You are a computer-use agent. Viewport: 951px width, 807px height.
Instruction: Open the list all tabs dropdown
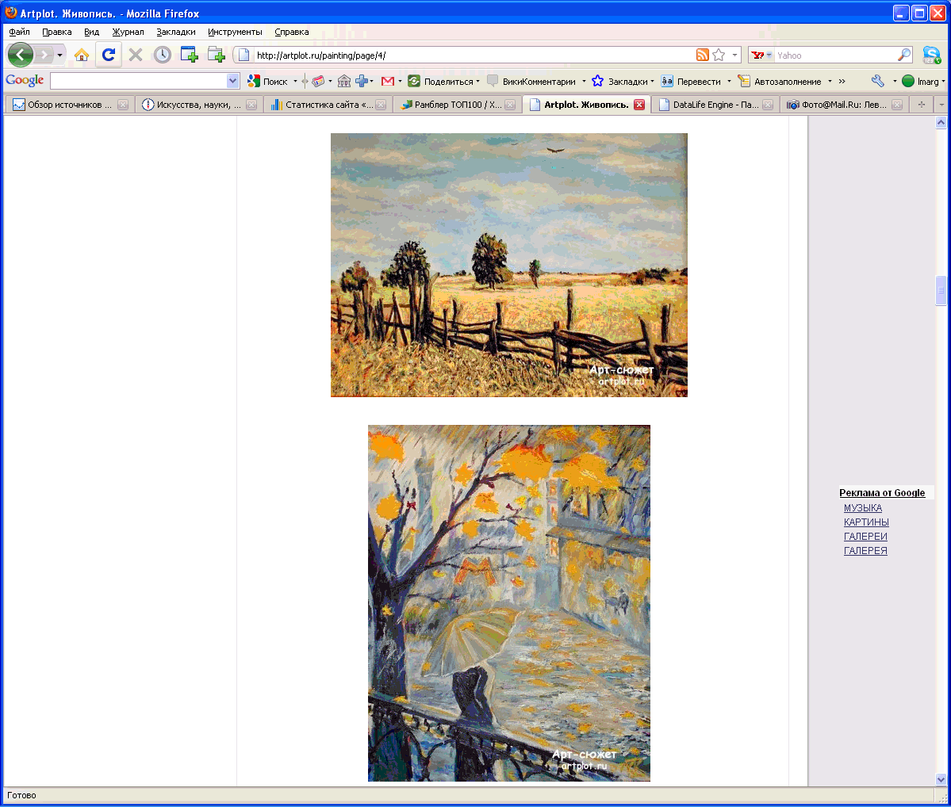click(x=941, y=105)
